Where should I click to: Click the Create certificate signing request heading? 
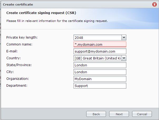pyautogui.click(x=41, y=13)
